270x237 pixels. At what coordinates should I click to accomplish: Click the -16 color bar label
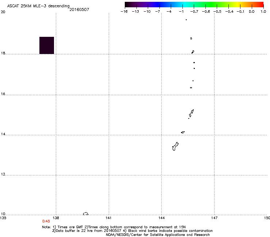pyautogui.click(x=124, y=12)
